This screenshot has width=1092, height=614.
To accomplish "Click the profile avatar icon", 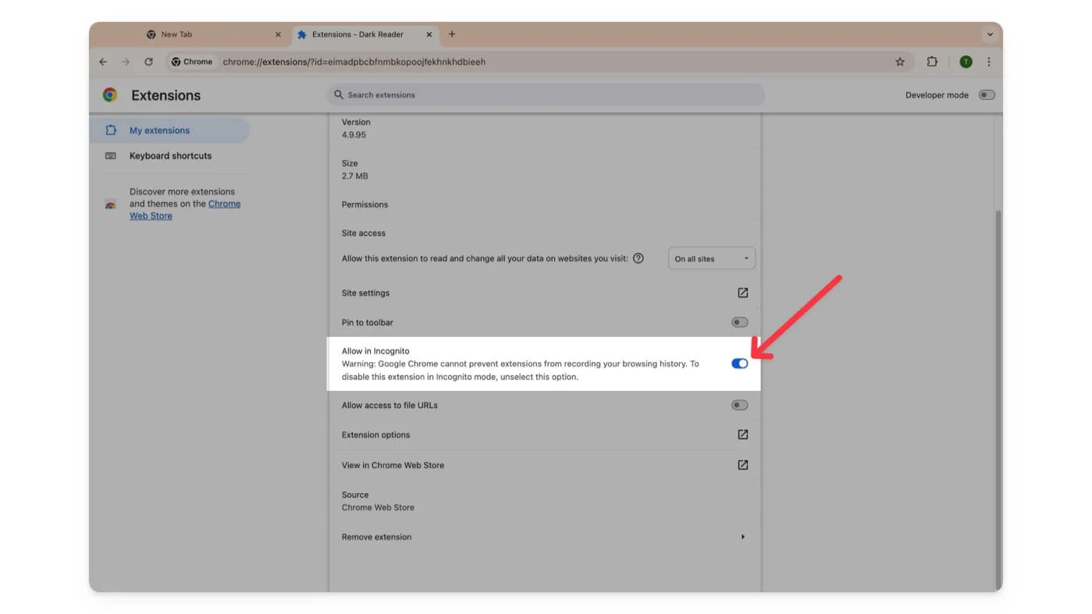I will 966,62.
